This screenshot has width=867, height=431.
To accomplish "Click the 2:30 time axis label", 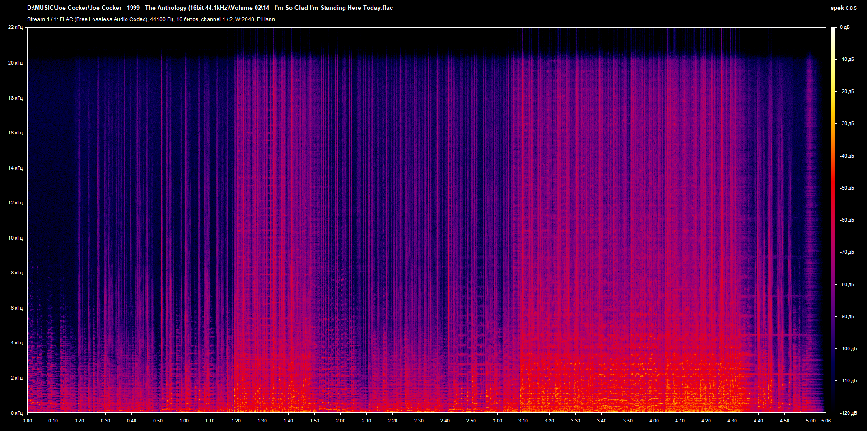I will click(x=419, y=421).
